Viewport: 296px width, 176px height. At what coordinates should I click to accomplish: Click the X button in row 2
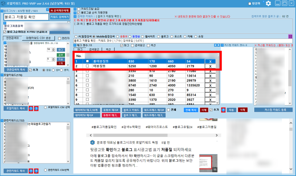coord(210,66)
